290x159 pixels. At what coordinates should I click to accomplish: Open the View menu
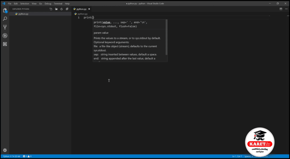34,3
